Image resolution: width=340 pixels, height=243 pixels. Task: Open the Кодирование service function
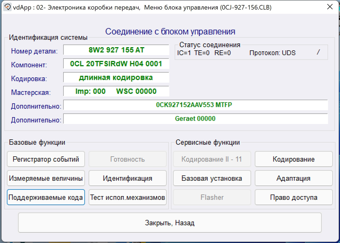click(294, 159)
